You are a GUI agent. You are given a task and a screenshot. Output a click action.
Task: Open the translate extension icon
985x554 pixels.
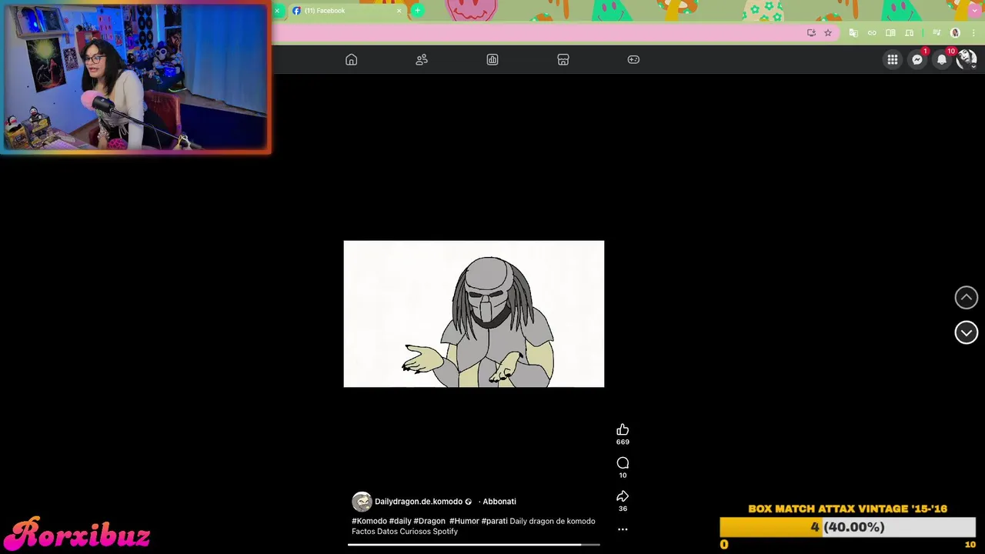pos(853,33)
